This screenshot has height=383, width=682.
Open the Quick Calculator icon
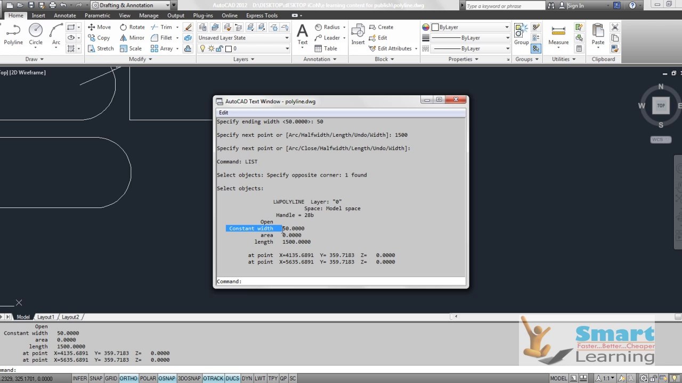tap(579, 48)
